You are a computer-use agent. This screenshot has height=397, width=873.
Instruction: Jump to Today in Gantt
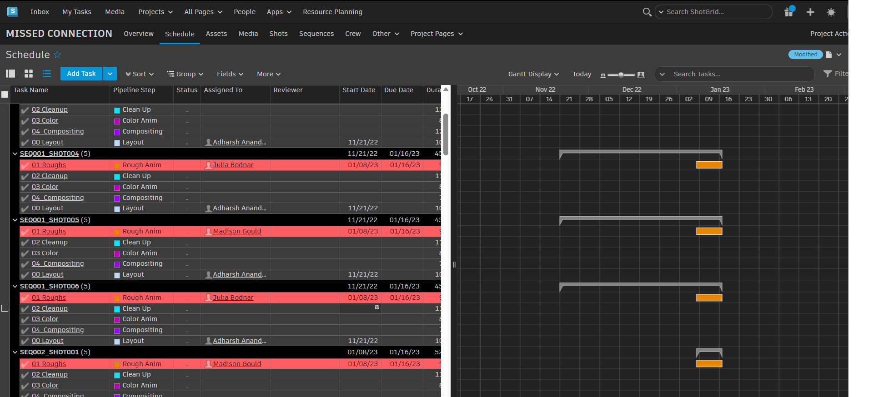[x=582, y=74]
